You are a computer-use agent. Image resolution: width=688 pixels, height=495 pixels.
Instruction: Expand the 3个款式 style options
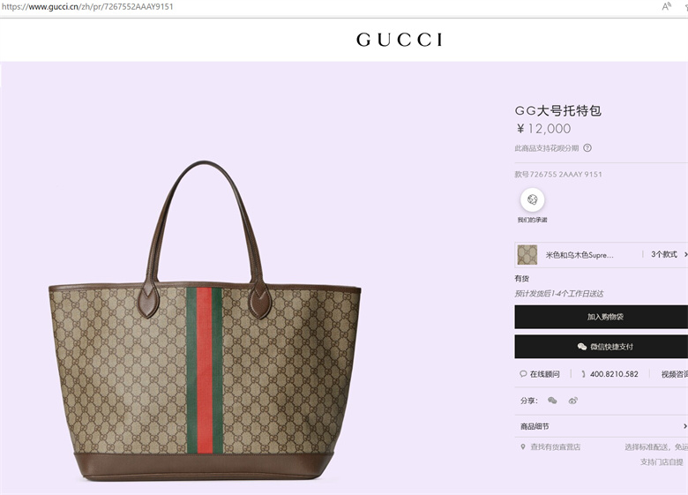669,254
